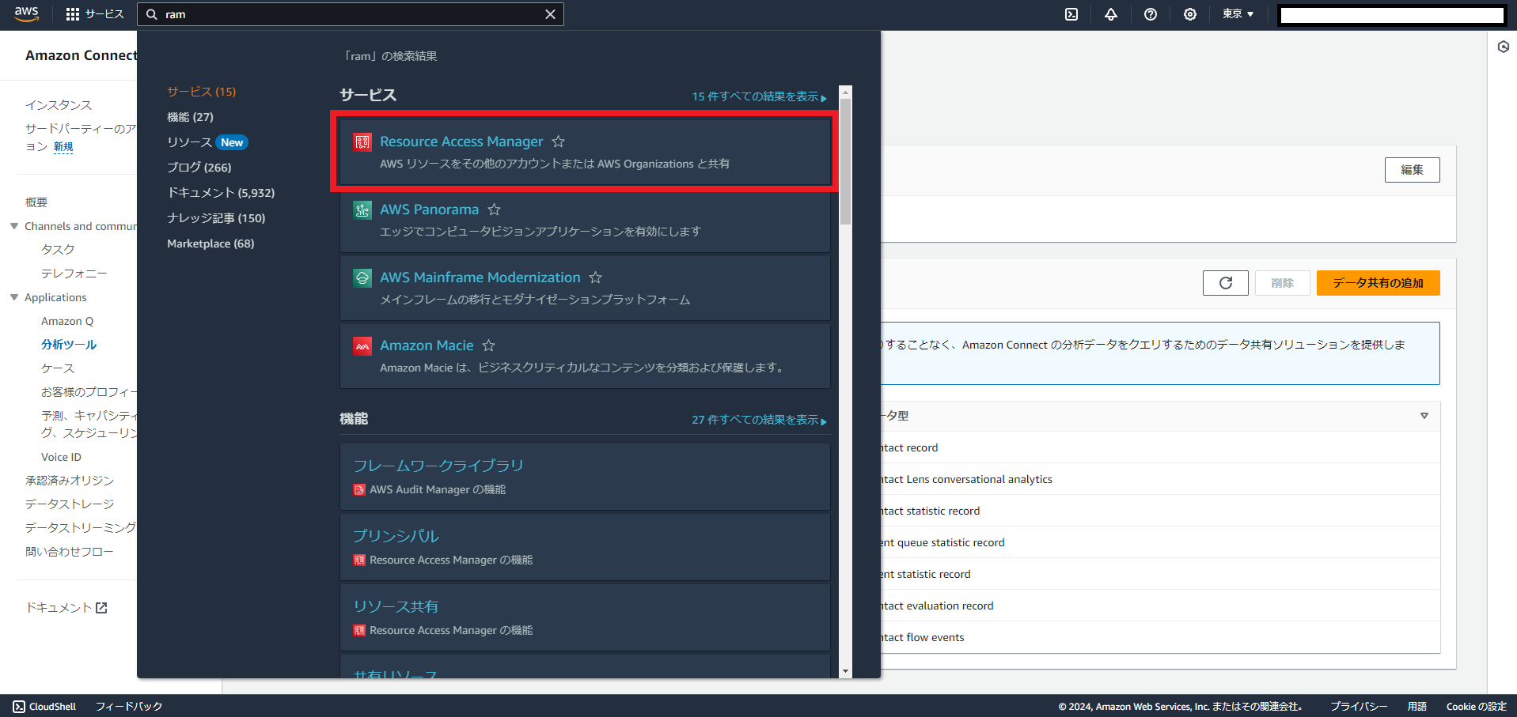Open the right side panel toggle icon
The height and width of the screenshot is (717, 1517).
[1504, 47]
